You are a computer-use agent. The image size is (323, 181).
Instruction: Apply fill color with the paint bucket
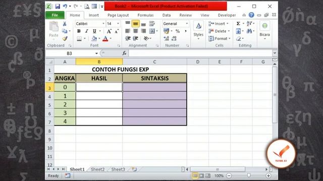click(94, 39)
